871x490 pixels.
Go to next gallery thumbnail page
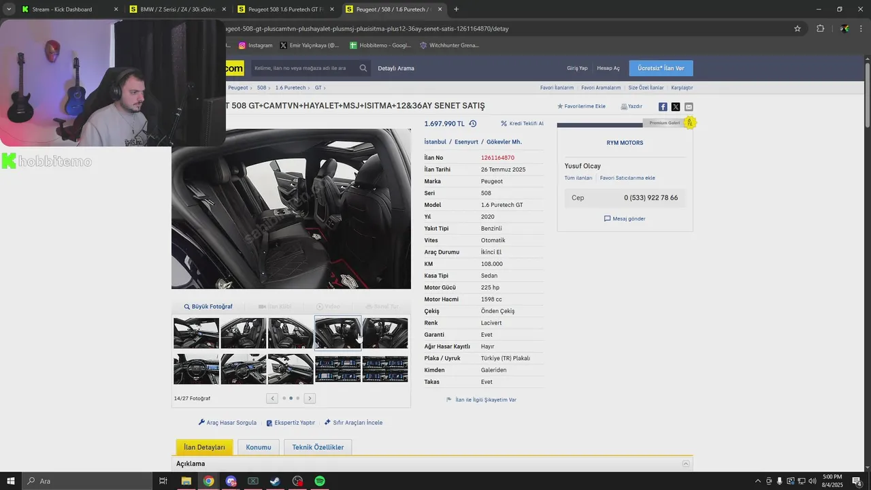click(310, 398)
